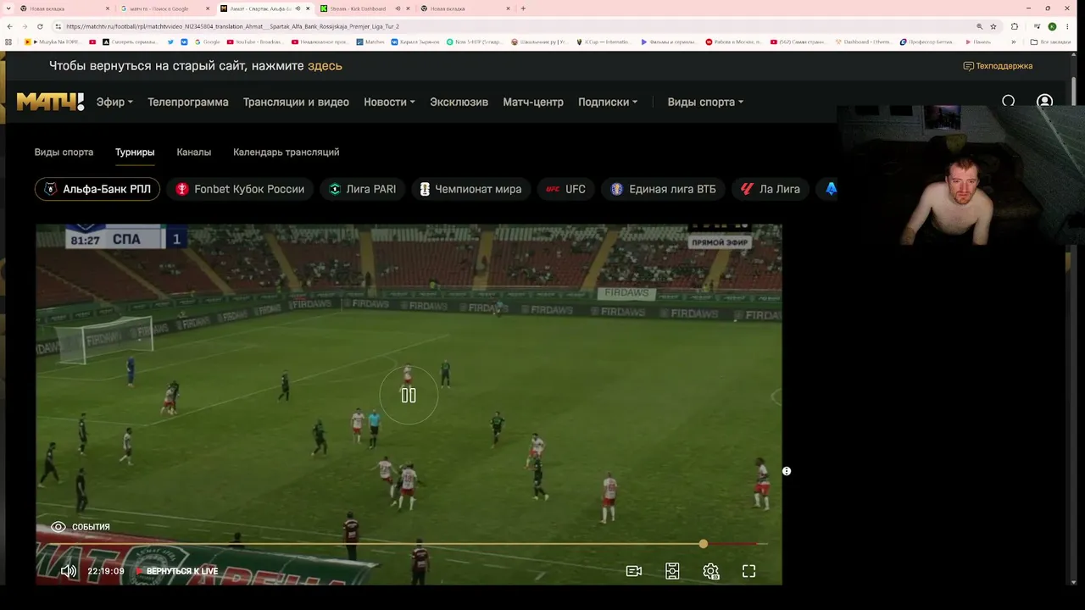Click the video progress slider handle
Viewport: 1085px width, 610px height.
click(x=704, y=544)
